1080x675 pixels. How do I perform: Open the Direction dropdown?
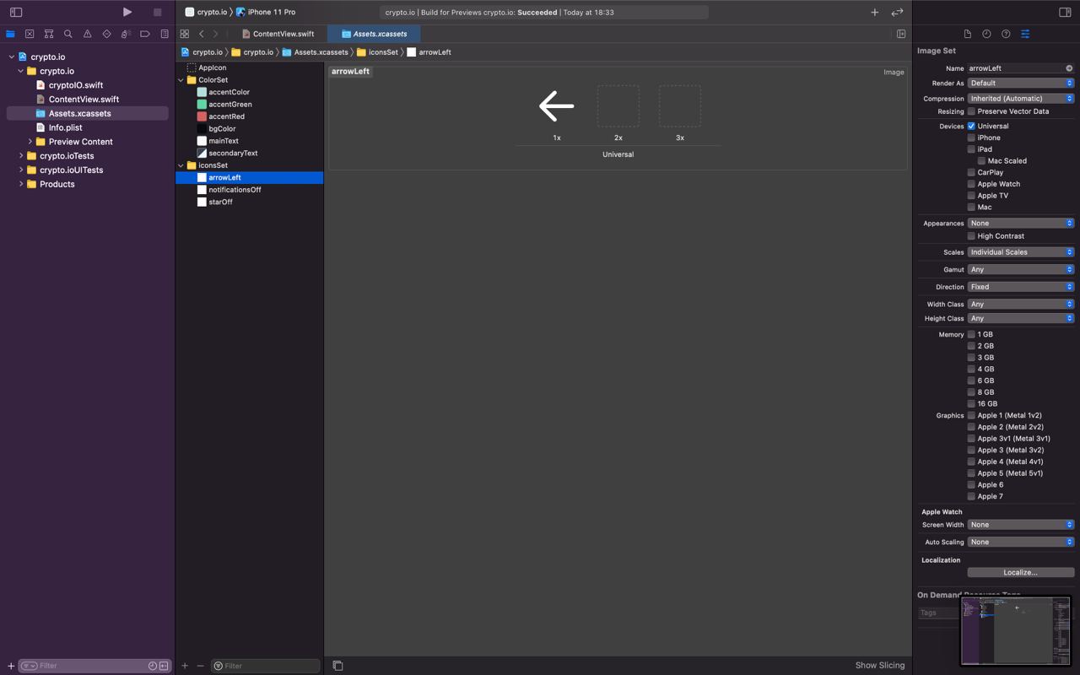[x=1020, y=287]
